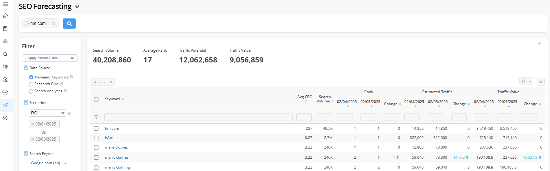550x171 pixels.
Task: Click the home icon in sidebar
Action: pos(5,16)
